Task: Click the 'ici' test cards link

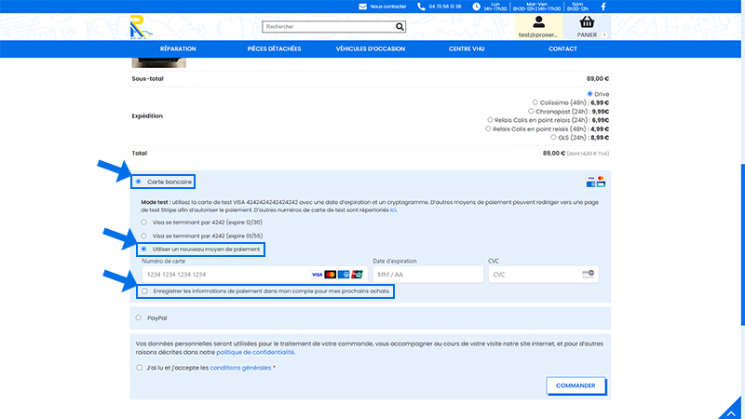Action: (x=393, y=210)
